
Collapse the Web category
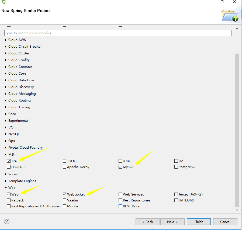click(x=6, y=188)
